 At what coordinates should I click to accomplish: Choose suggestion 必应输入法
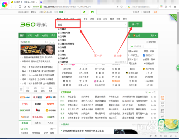pos(63,58)
